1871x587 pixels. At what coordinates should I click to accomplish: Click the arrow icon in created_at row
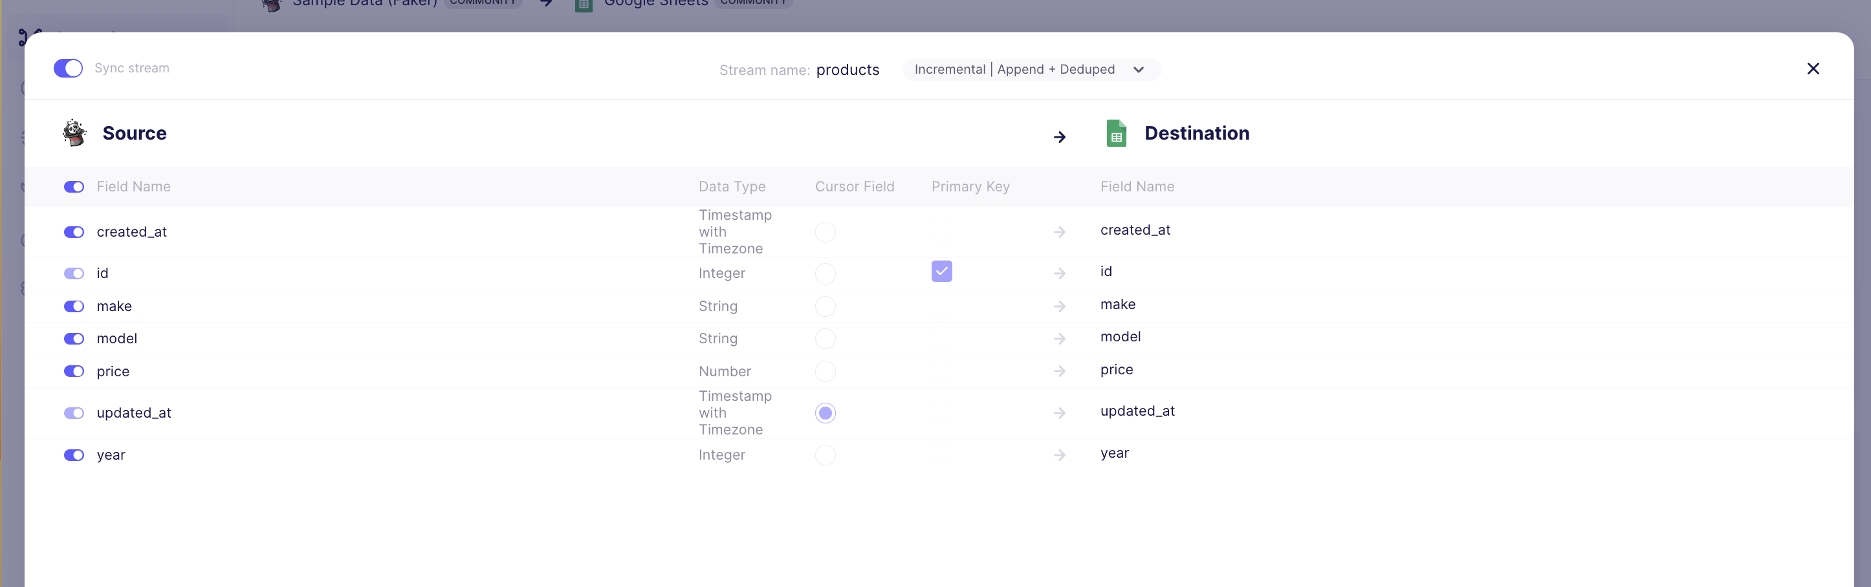[x=1059, y=232]
